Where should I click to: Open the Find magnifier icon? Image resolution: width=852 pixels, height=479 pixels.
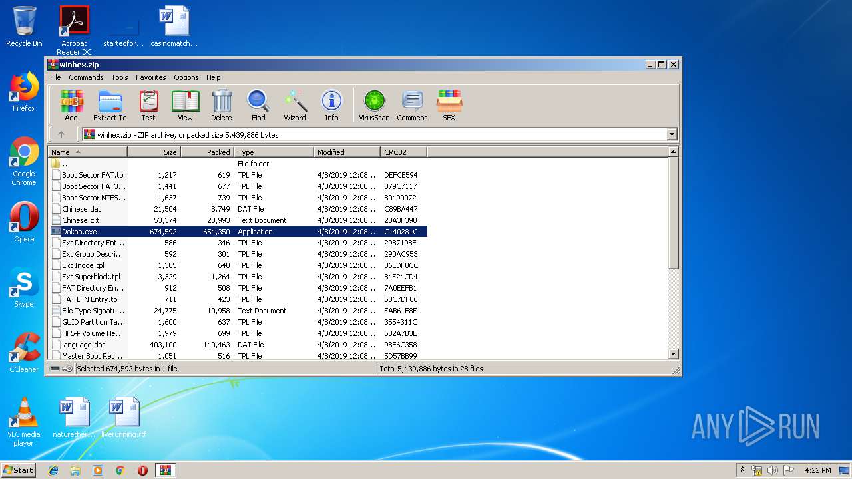258,106
